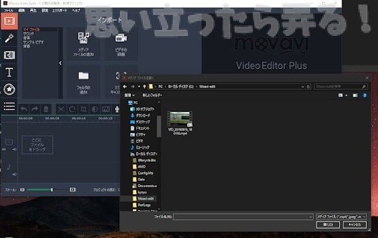The width and height of the screenshot is (378, 238).
Task: Open the media file type filter dropdown
Action: pyautogui.click(x=341, y=216)
